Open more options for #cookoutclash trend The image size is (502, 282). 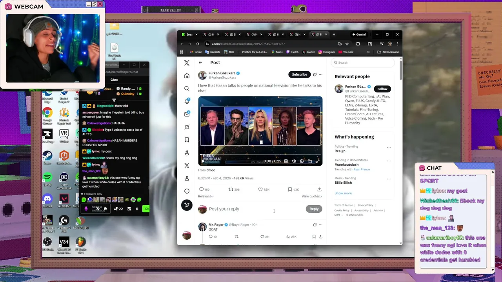389,161
